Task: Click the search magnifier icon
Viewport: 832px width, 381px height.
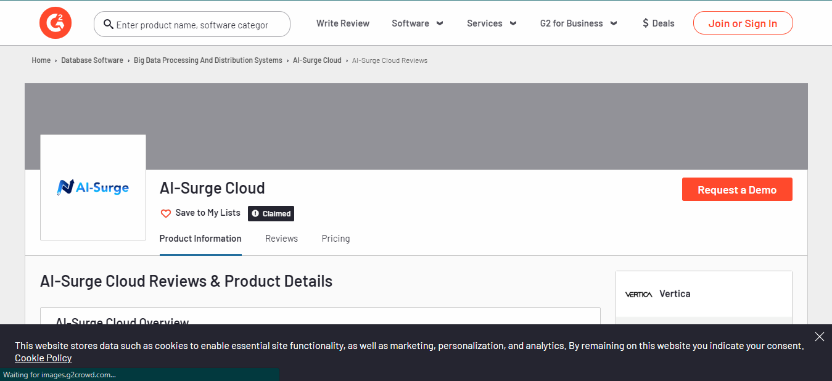Action: [109, 24]
